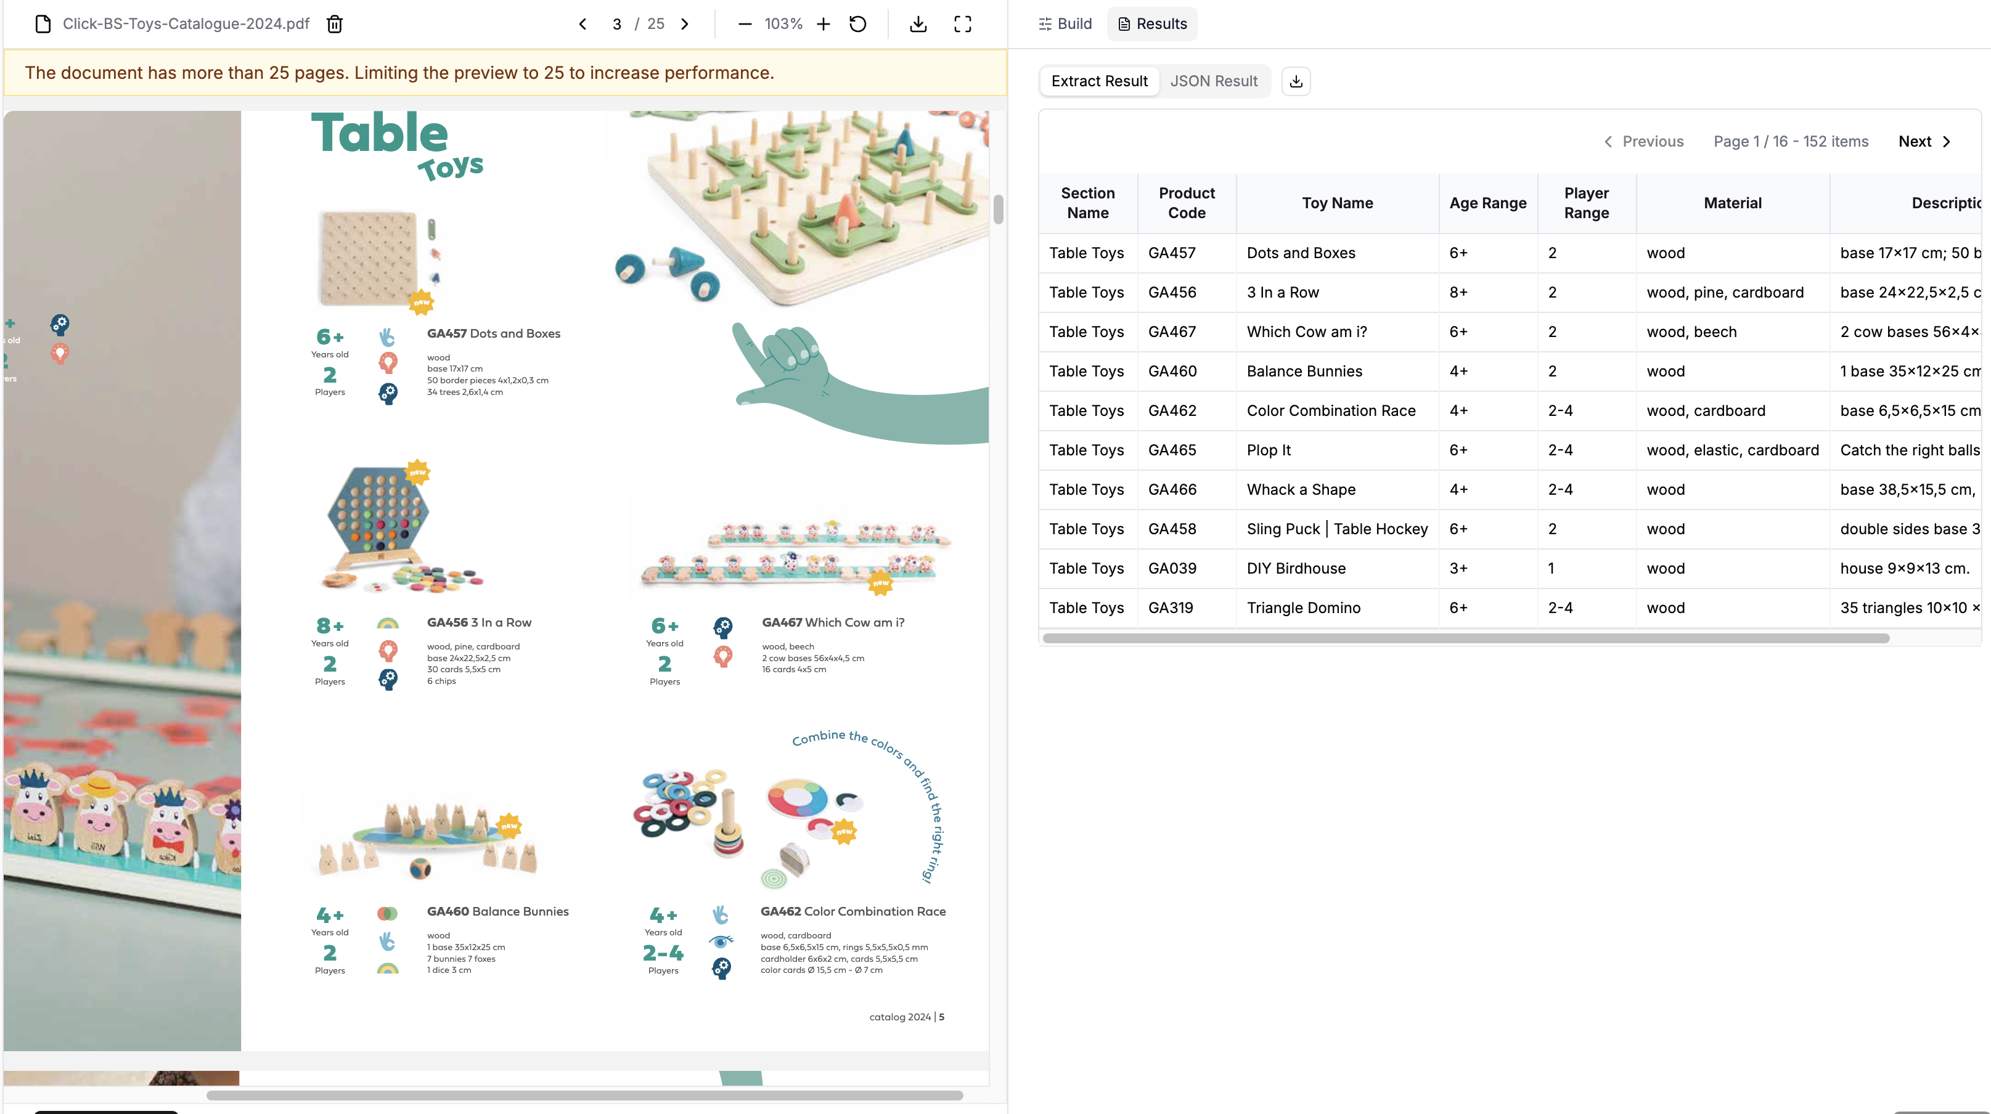Click the PDF preview vertical scrollbar
The image size is (1991, 1114).
click(998, 209)
